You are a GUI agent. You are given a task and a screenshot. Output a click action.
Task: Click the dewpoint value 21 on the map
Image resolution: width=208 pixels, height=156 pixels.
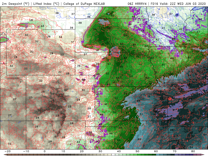point(55,100)
